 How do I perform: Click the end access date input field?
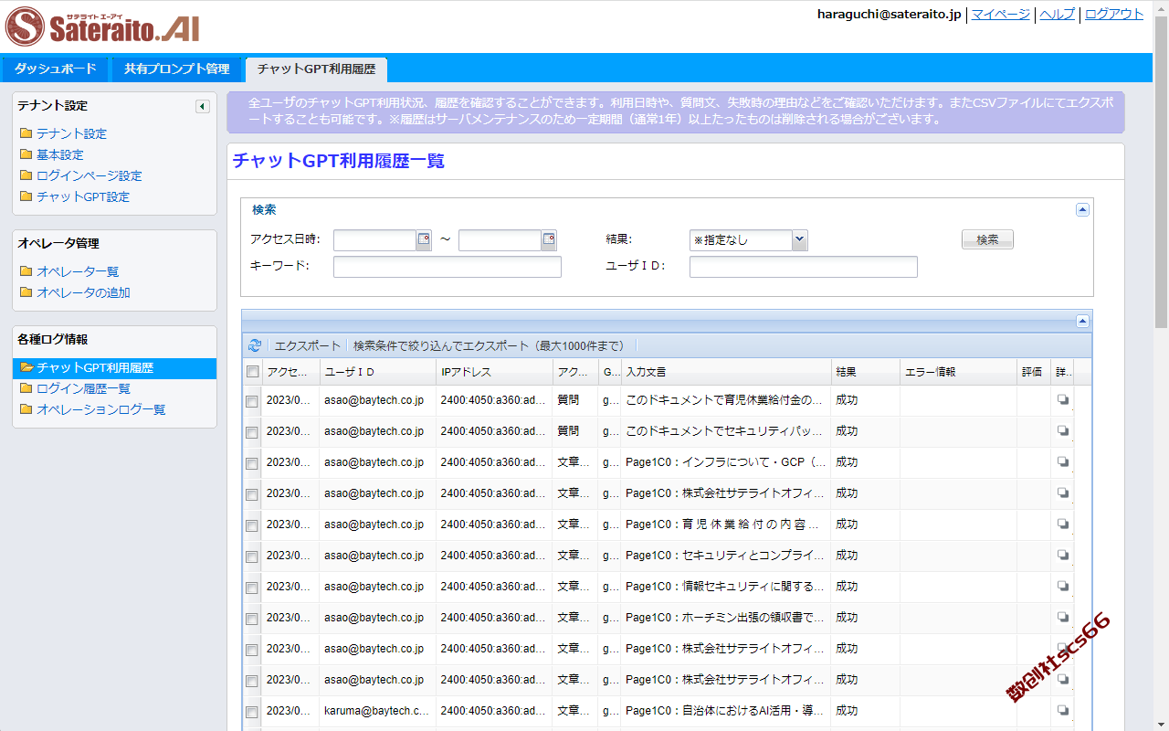coord(500,240)
